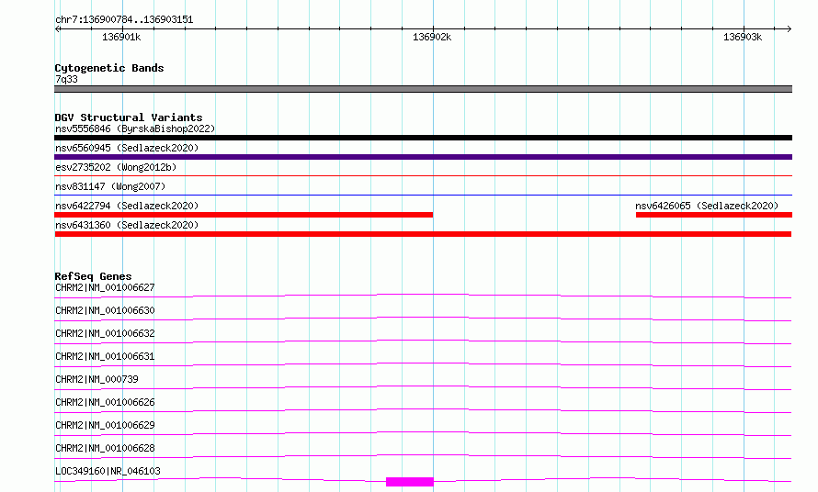Click the 136903k ruler tick label

pos(743,37)
